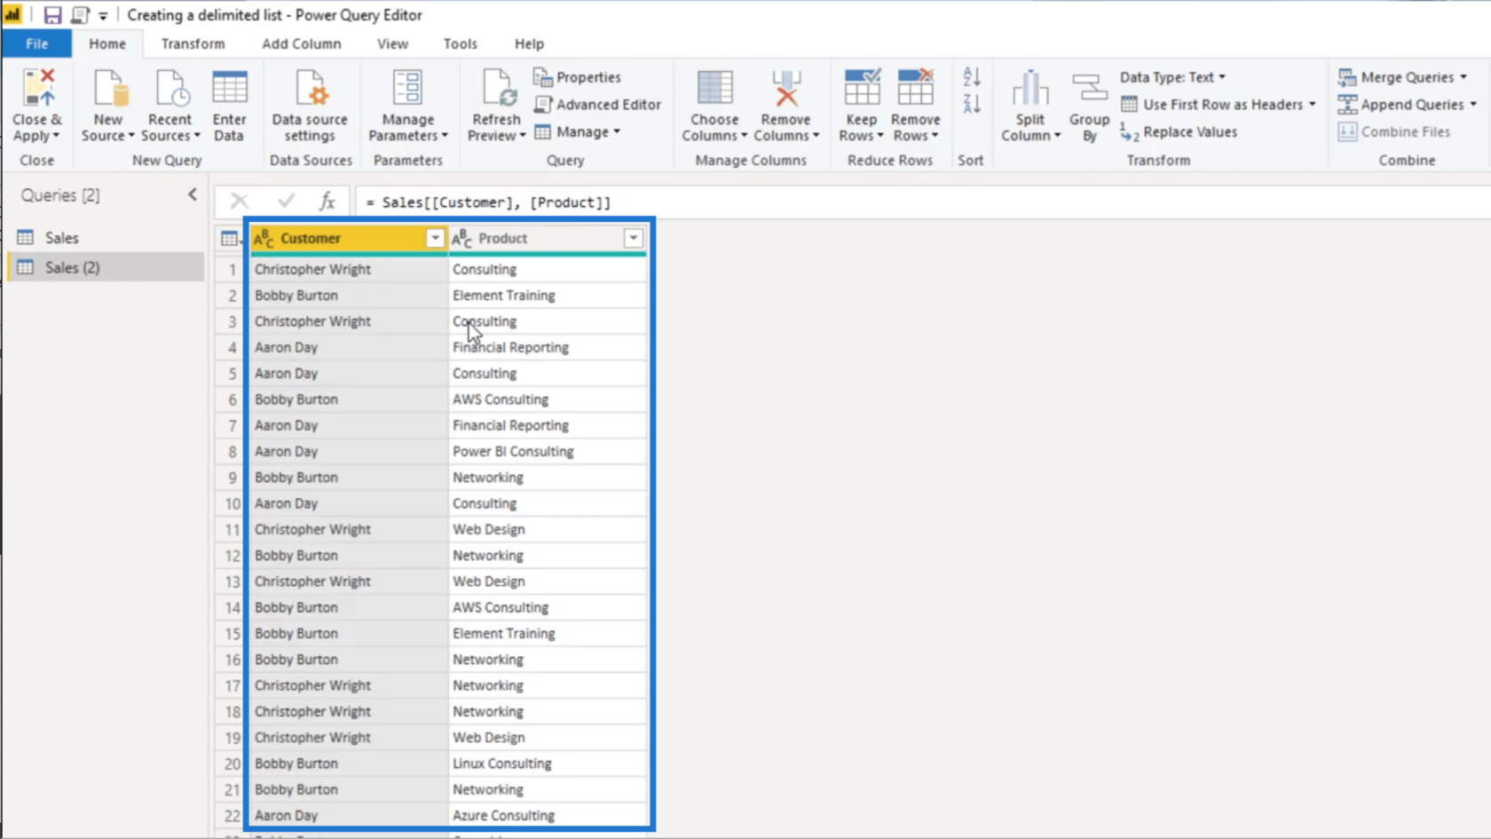Click row 1 'Christopher Wright' cell
The width and height of the screenshot is (1491, 839).
[349, 269]
